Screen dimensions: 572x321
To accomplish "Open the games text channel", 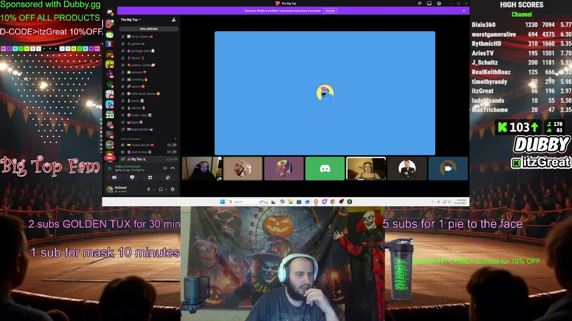I will (149, 44).
